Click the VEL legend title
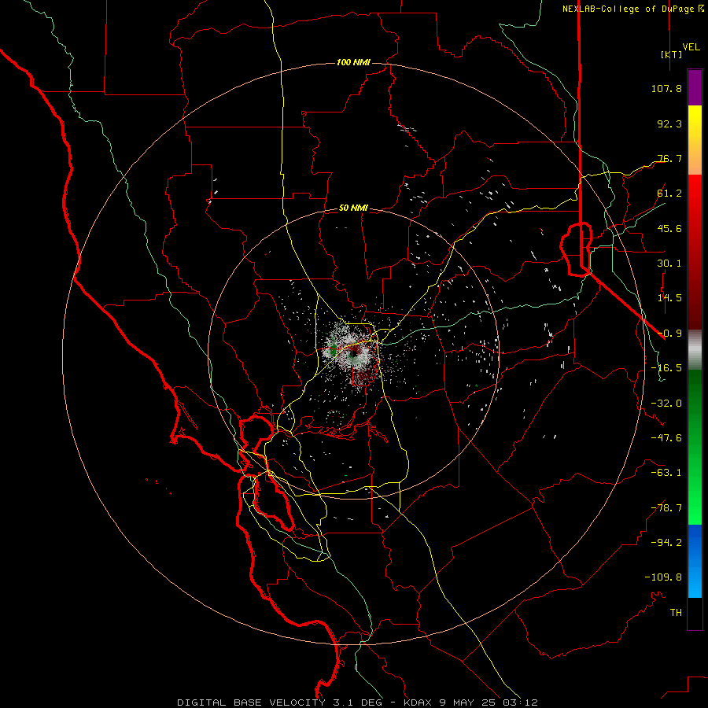The width and height of the screenshot is (708, 708). coord(691,47)
